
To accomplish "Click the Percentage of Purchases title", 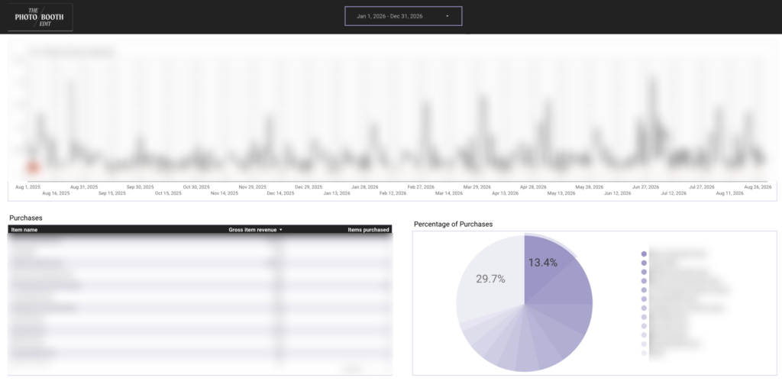I will point(454,225).
